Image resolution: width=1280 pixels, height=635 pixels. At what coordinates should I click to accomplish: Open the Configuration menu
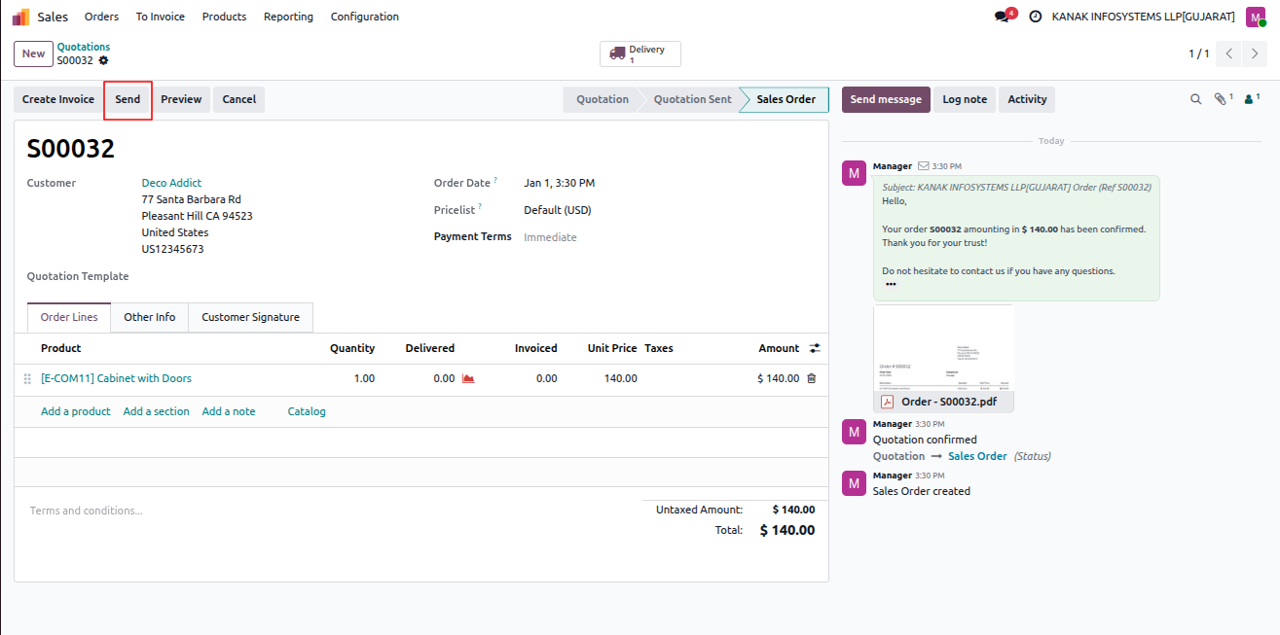coord(364,17)
